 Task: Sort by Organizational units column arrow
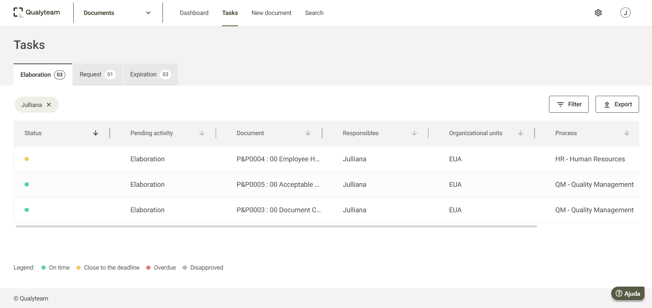click(x=520, y=133)
